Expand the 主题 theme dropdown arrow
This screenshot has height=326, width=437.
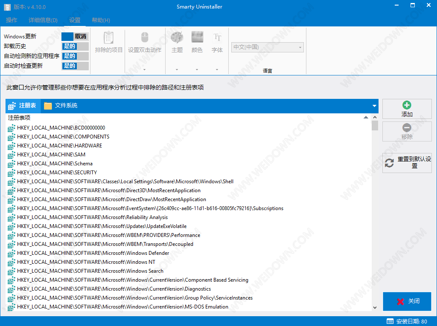(177, 69)
